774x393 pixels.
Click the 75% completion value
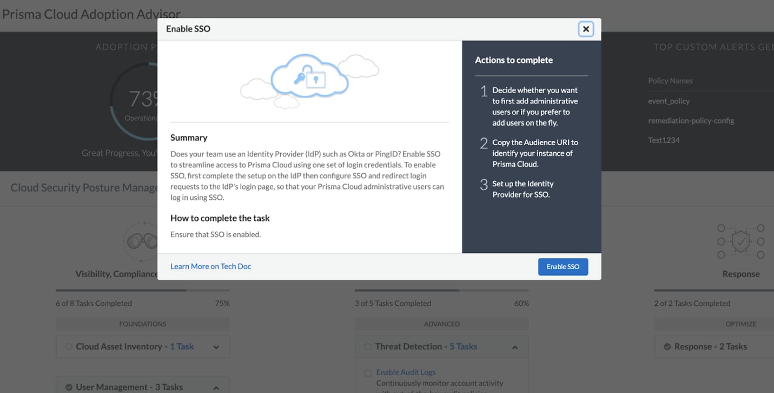[x=222, y=304]
